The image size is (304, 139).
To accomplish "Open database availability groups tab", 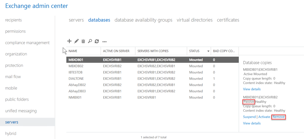I will [143, 20].
